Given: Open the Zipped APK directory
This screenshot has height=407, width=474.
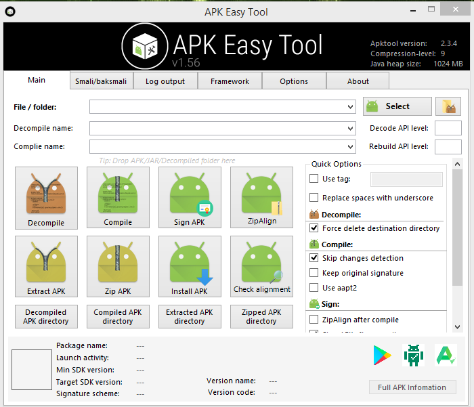Looking at the screenshot, I should pyautogui.click(x=261, y=316).
